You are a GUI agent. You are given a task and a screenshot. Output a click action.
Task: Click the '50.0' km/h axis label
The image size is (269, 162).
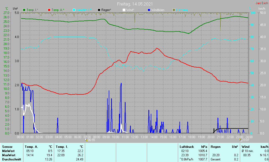[x=263, y=13]
